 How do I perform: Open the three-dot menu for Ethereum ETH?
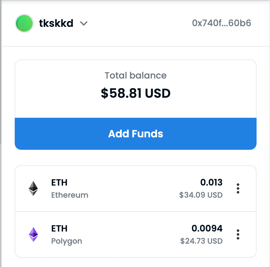[238, 188]
